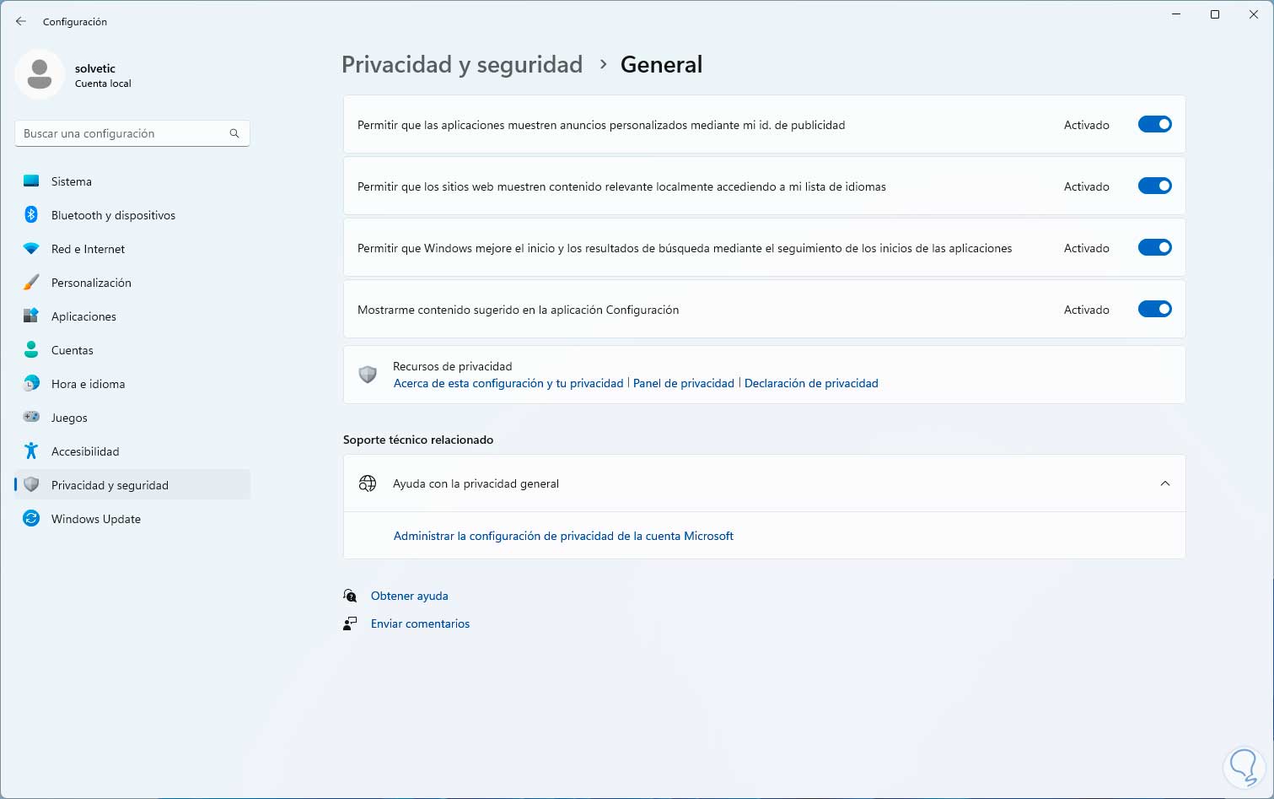This screenshot has width=1274, height=799.
Task: Click the Sistema monitor icon
Action: coord(31,181)
